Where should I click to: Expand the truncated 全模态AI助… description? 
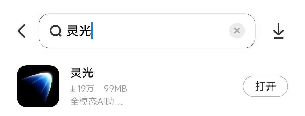point(97,101)
